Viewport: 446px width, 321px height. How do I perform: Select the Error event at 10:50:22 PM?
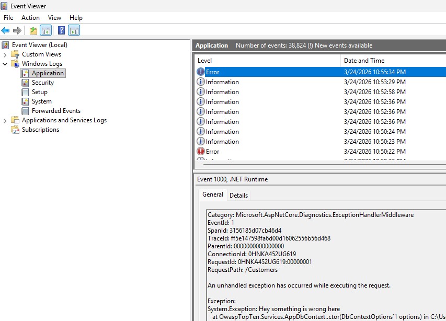point(321,151)
